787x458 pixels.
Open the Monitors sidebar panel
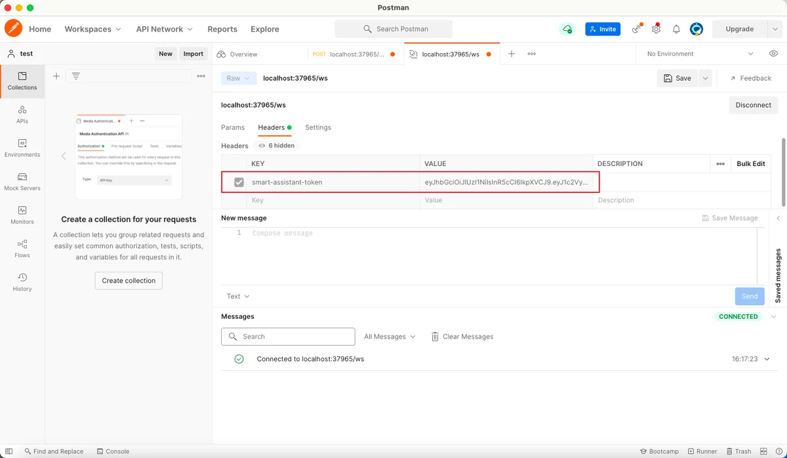click(22, 215)
